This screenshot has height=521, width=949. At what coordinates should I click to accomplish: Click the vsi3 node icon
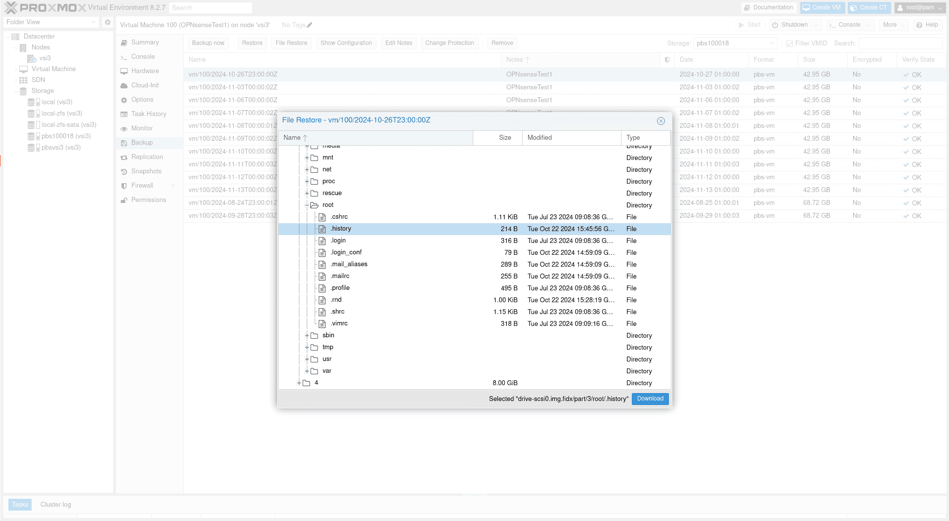(x=32, y=58)
